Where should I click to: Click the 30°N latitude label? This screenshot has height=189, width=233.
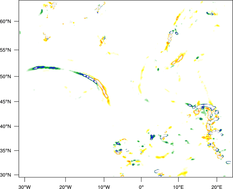pos(6,175)
